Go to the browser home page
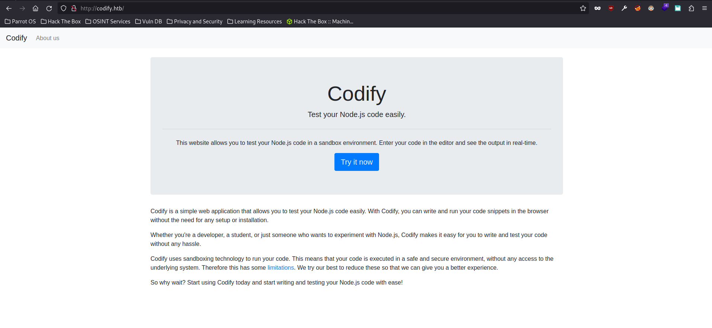712x328 pixels. coord(36,8)
